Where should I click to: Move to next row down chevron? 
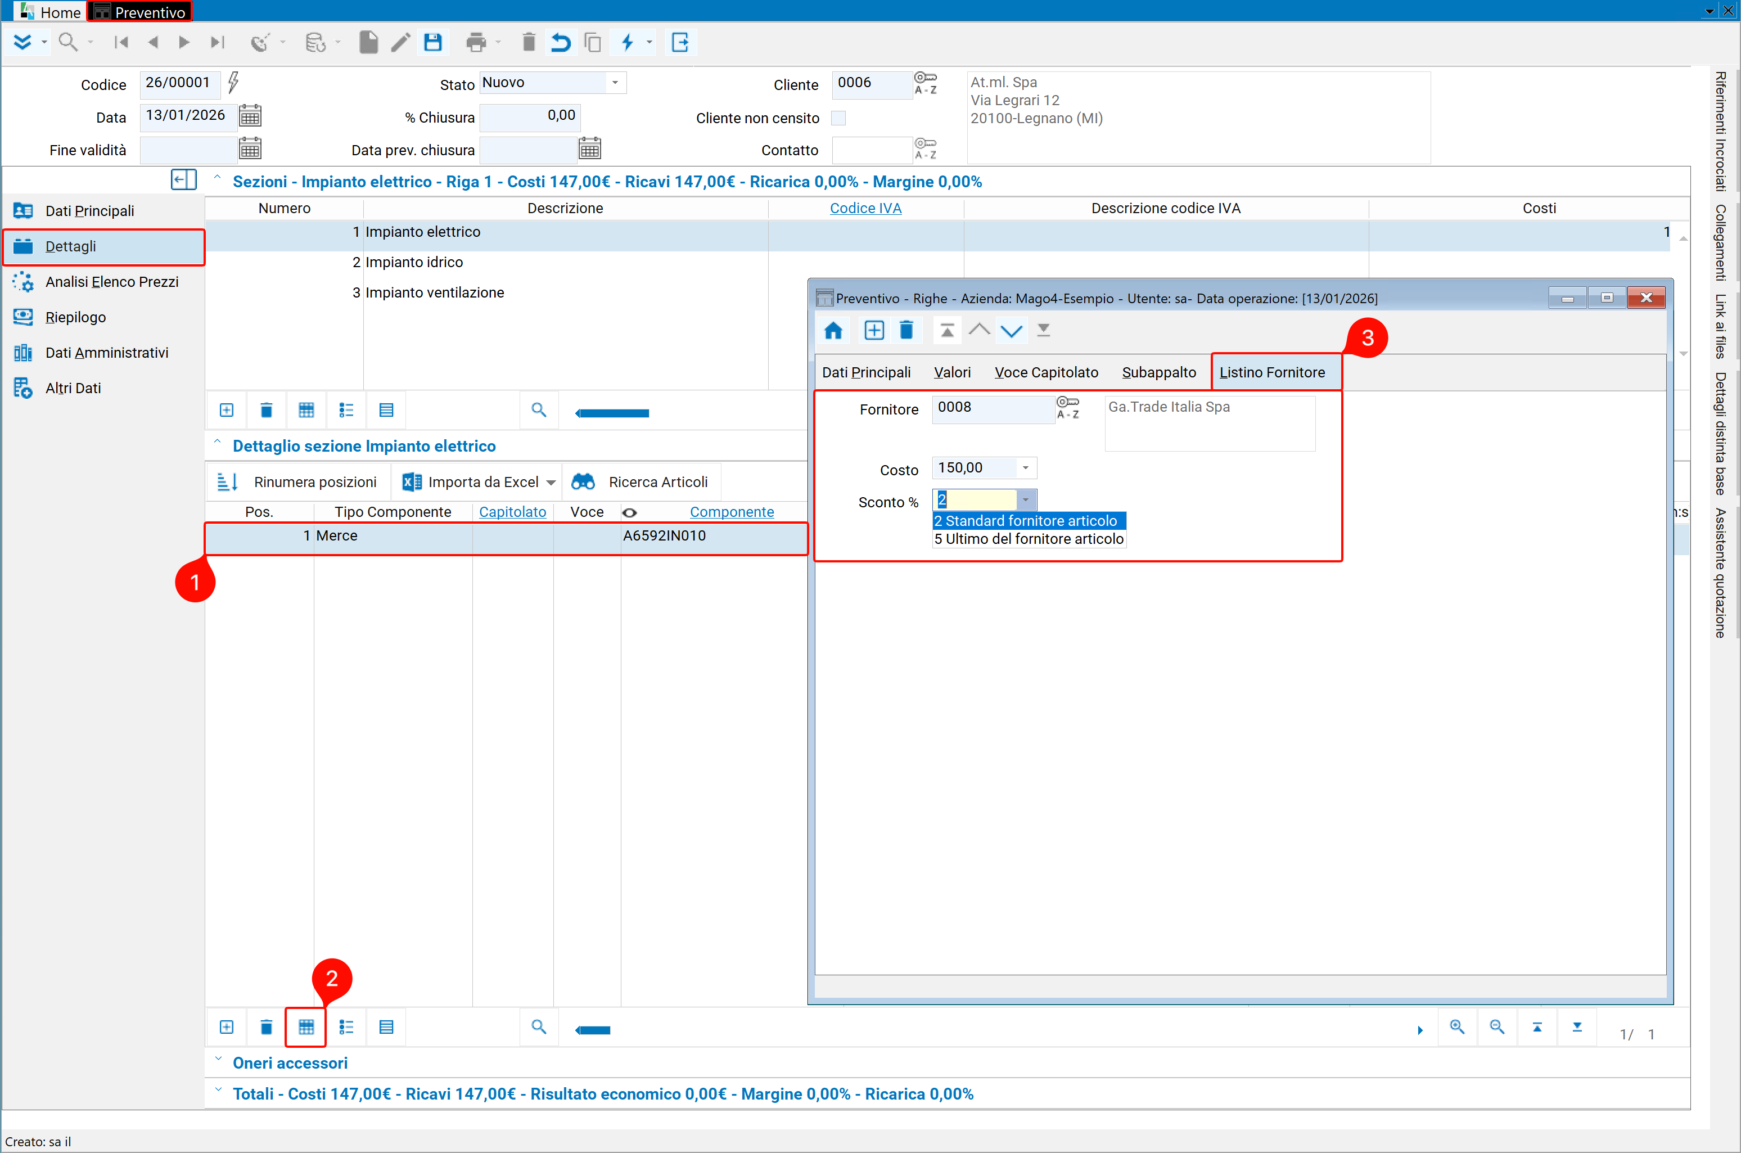coord(1011,332)
